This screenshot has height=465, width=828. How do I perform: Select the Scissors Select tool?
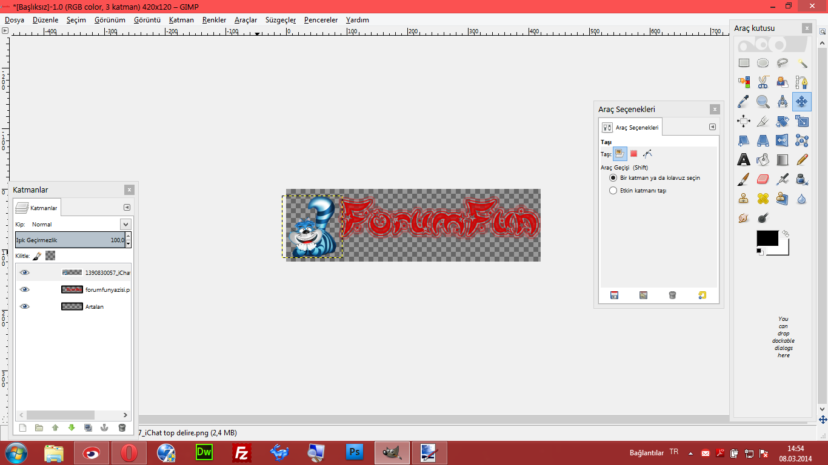point(763,82)
